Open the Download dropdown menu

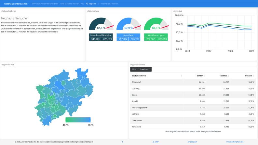(145, 69)
